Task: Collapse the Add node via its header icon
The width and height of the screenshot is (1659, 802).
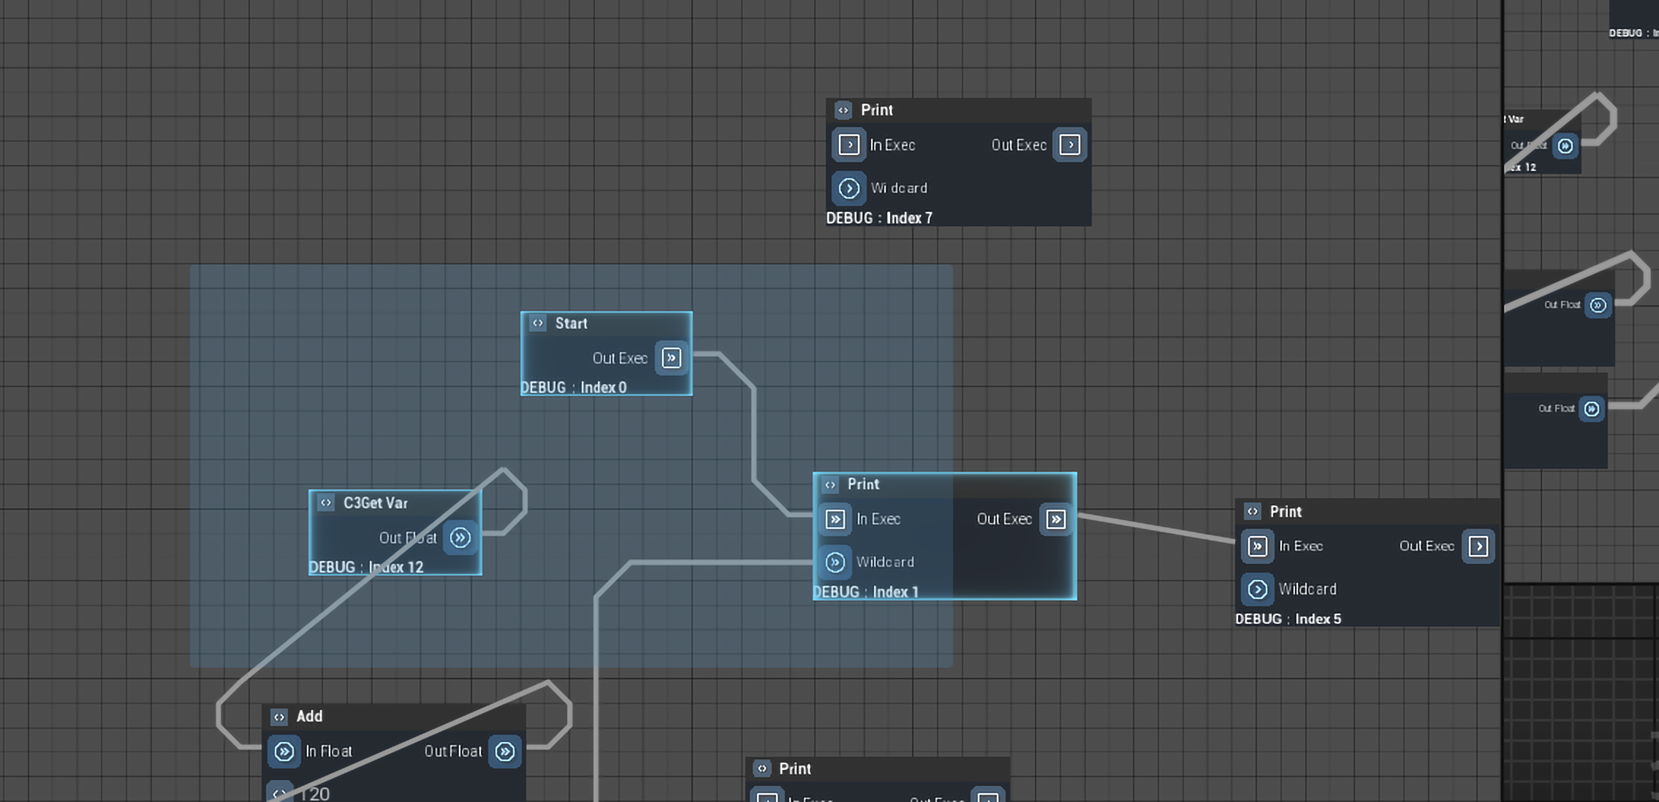Action: (278, 717)
